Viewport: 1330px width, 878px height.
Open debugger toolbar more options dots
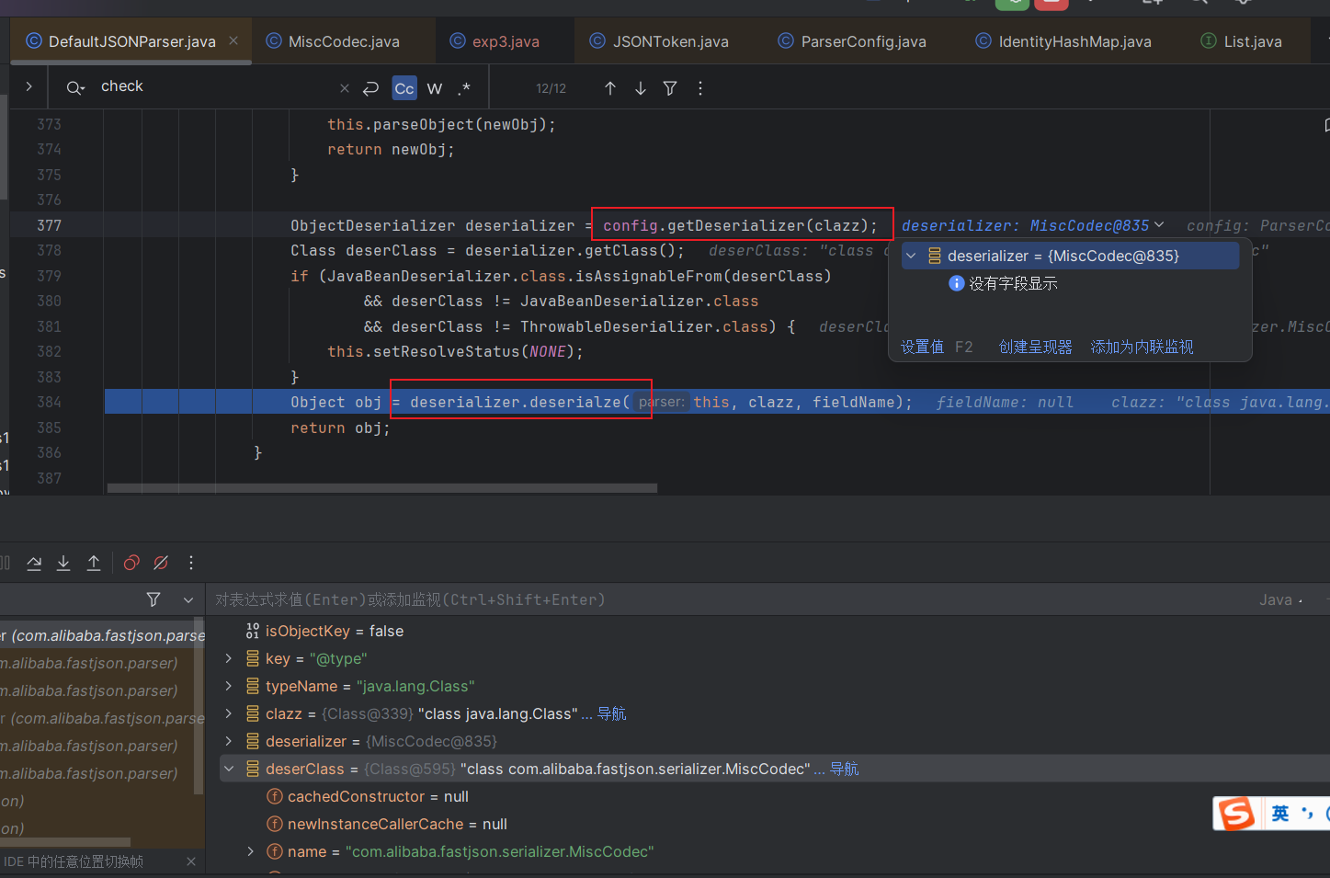pos(191,563)
